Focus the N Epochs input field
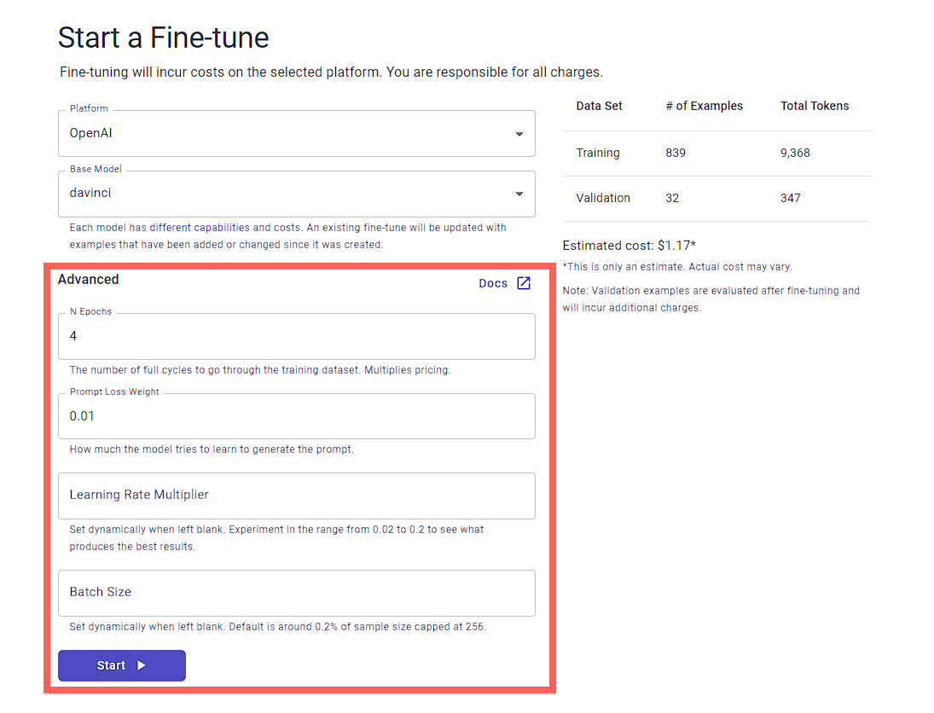The image size is (934, 713). (x=296, y=336)
